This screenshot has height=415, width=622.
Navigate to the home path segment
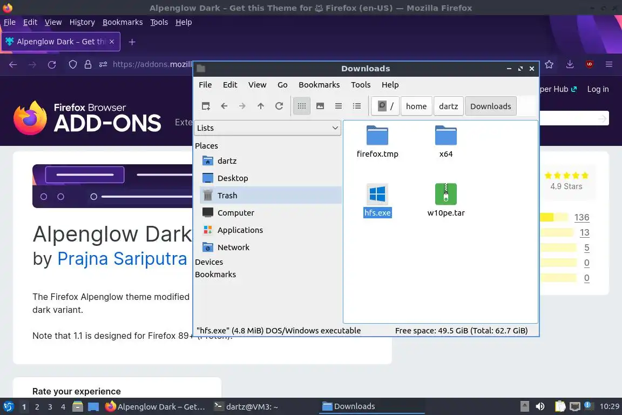(x=416, y=106)
